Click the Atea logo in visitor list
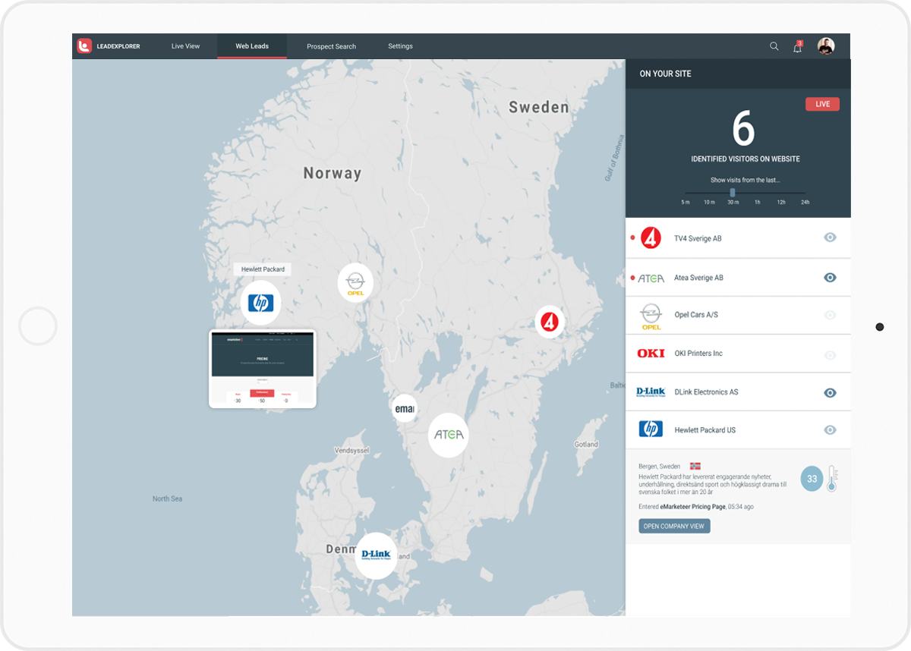 pos(651,278)
